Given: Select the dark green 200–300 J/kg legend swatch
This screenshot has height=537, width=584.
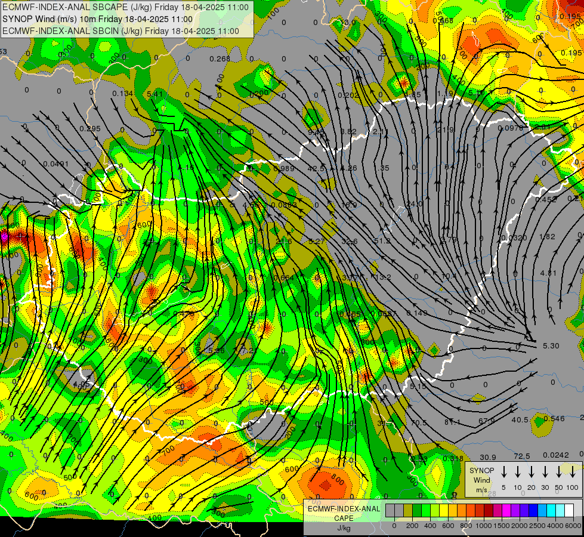Looking at the screenshot, I should coord(417,511).
